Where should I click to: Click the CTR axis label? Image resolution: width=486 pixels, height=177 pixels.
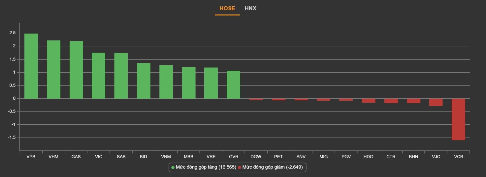(x=391, y=157)
